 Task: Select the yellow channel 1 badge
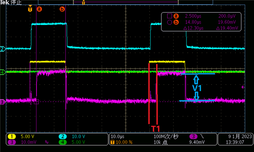[12, 137]
